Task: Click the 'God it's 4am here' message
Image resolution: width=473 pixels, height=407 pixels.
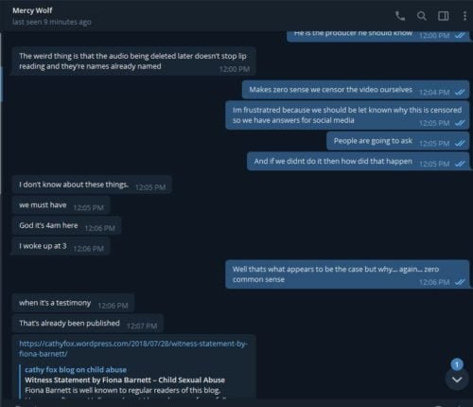Action: point(66,225)
